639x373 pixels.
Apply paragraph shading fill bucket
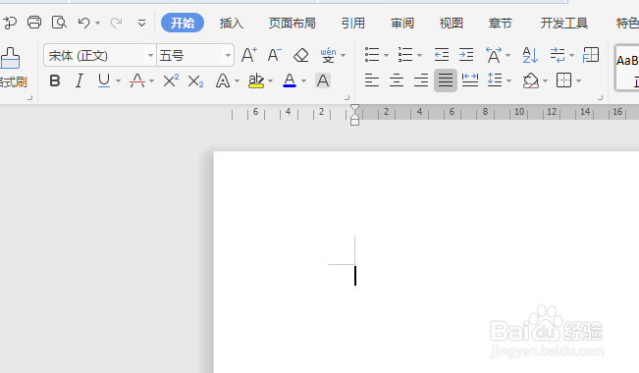coord(531,80)
